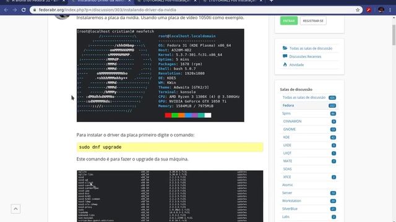Image resolution: width=396 pixels, height=222 pixels.
Task: Close the 'Instalando Driver da Nvidia' tab
Action: pyautogui.click(x=129, y=1)
